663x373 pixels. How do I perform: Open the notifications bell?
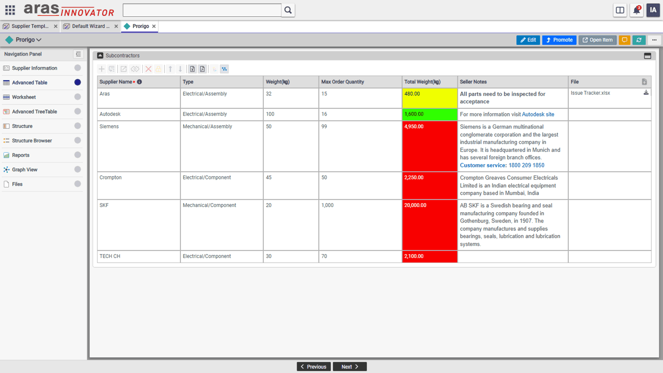tap(636, 10)
